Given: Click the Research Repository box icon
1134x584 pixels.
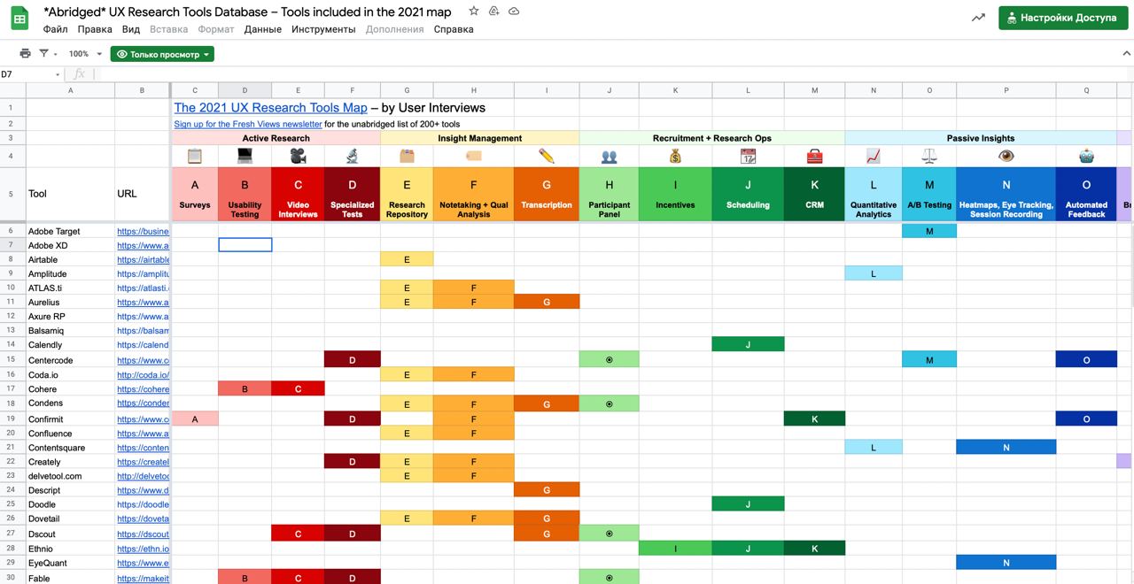Looking at the screenshot, I should [407, 156].
